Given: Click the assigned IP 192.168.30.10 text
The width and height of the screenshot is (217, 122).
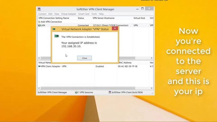Looking at the screenshot, I should coord(71,46).
